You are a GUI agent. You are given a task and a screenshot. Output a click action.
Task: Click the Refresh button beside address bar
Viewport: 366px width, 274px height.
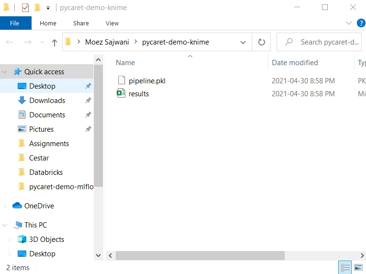click(x=261, y=42)
